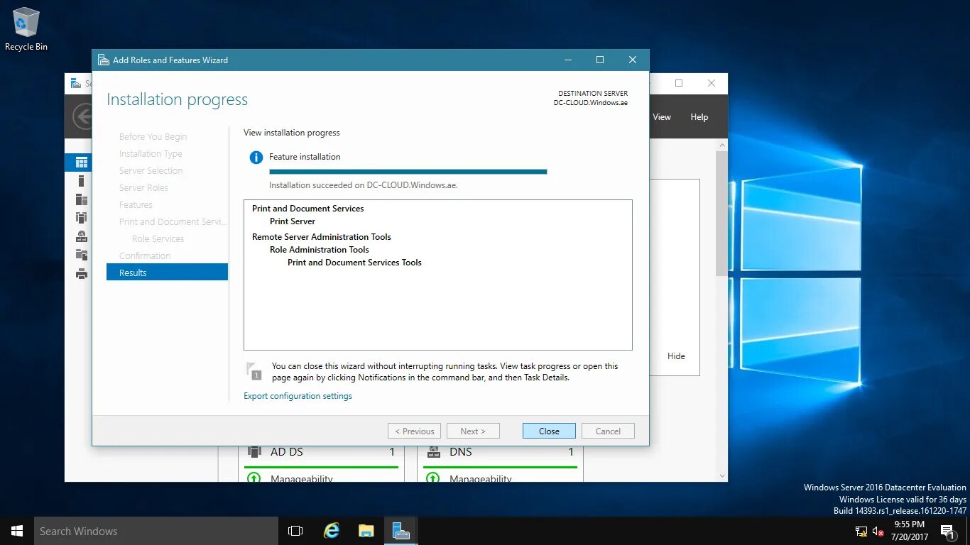Image resolution: width=970 pixels, height=545 pixels.
Task: Select Print and Document Services Tools row
Action: [354, 263]
